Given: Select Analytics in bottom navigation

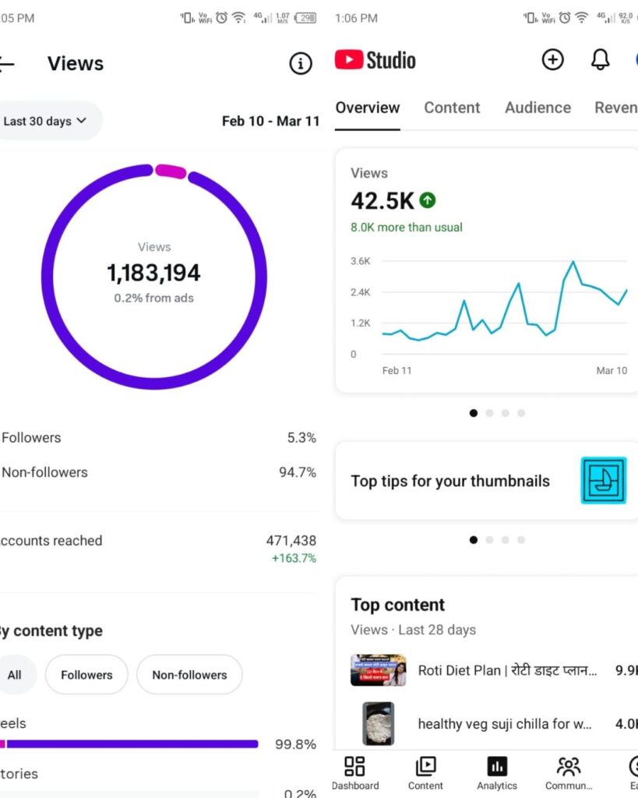Looking at the screenshot, I should 497,773.
